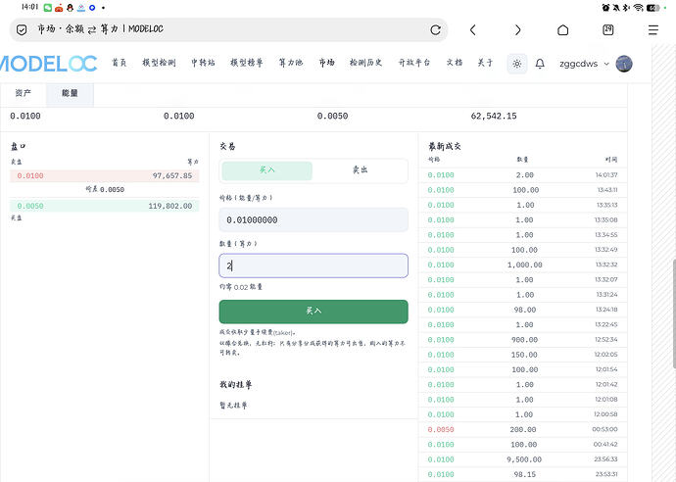Open the browser hamburger menu
The height and width of the screenshot is (482, 676).
click(x=653, y=29)
